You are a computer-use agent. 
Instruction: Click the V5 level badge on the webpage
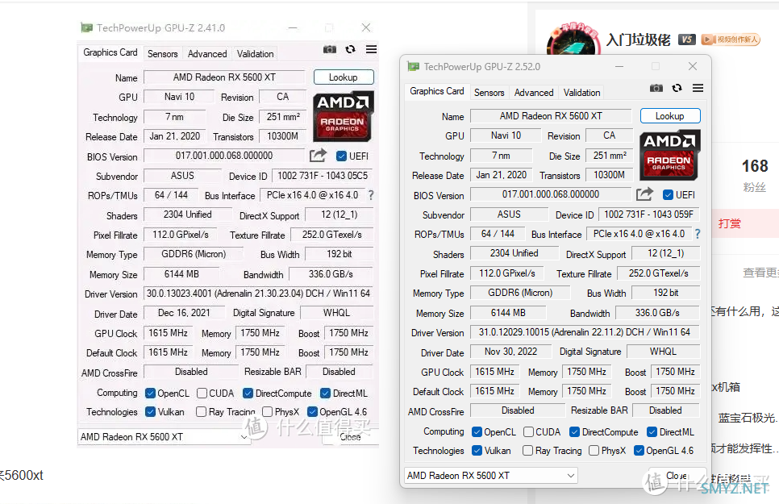pos(687,40)
